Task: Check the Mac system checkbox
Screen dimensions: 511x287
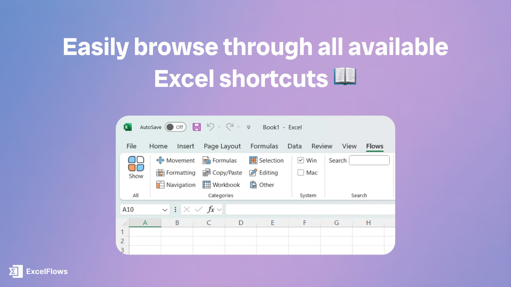Action: click(301, 172)
